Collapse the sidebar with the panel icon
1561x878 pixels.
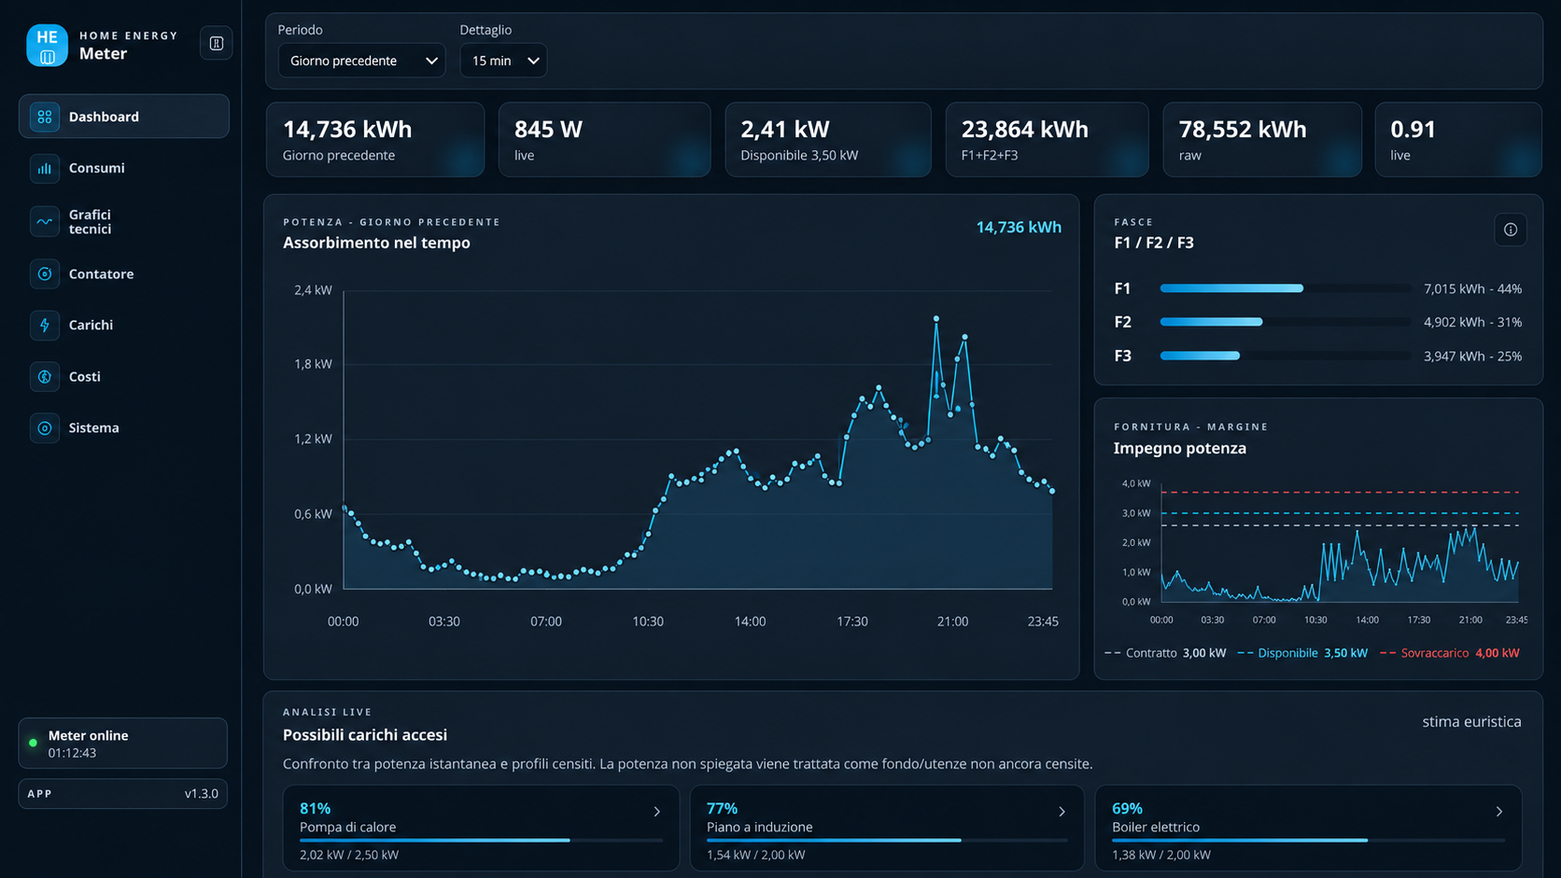point(217,43)
